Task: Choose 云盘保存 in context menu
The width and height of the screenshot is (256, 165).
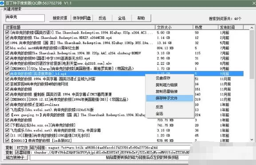Action: pos(169,78)
